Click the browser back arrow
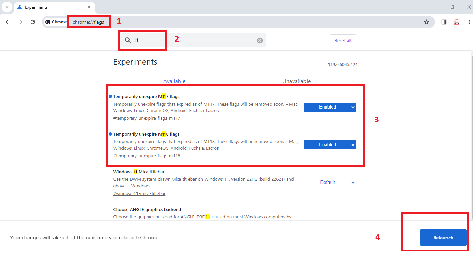This screenshot has width=473, height=253. click(x=8, y=22)
